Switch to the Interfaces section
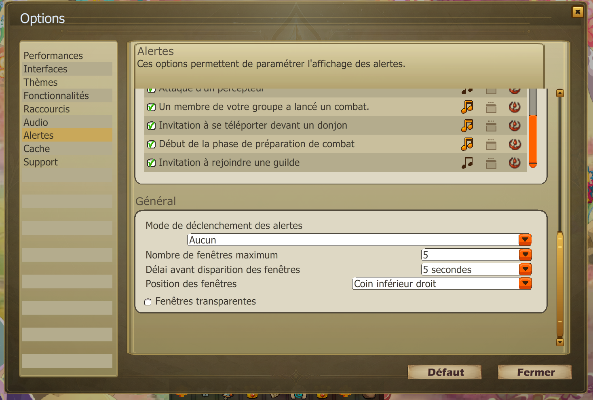Image resolution: width=593 pixels, height=400 pixels. [x=67, y=69]
